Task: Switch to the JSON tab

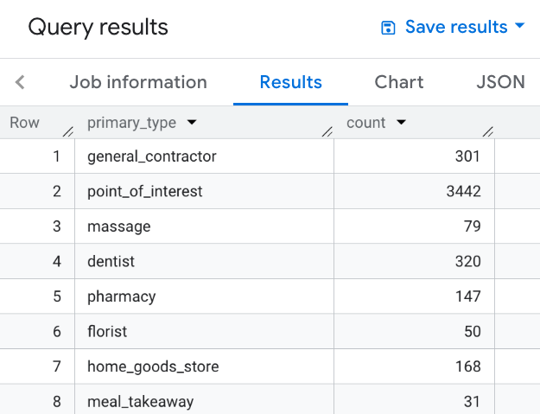Action: pos(501,82)
